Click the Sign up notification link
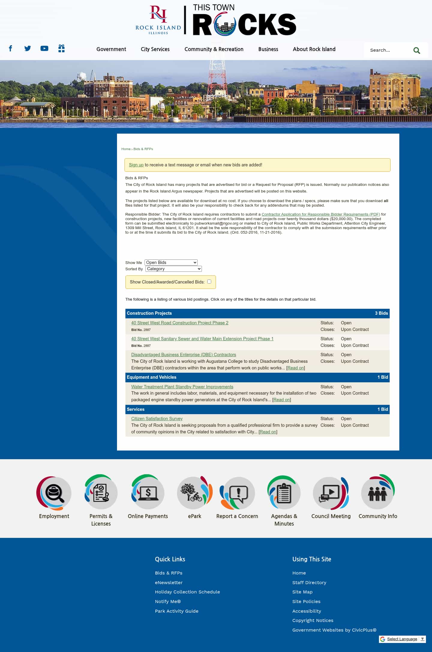Image resolution: width=432 pixels, height=652 pixels. (x=136, y=165)
